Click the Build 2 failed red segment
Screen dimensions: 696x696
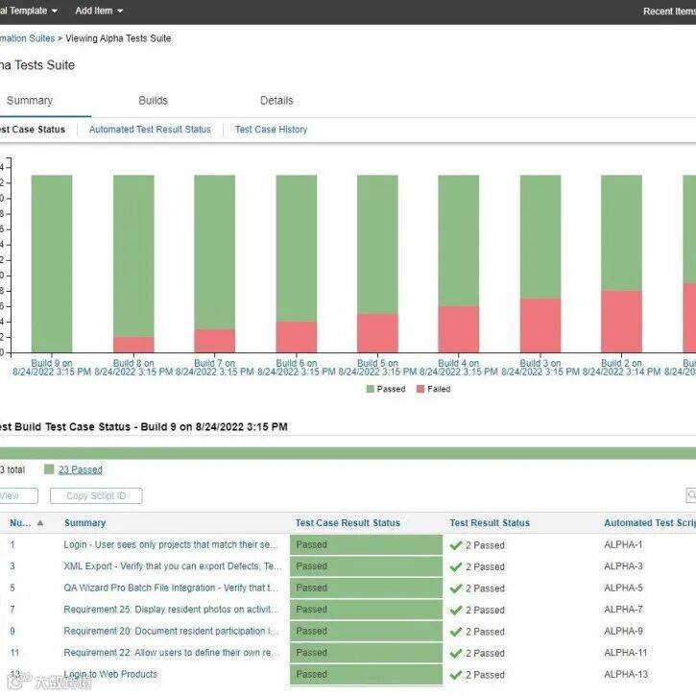click(x=621, y=322)
